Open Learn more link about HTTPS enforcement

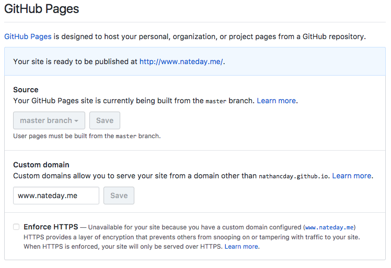tap(241, 247)
